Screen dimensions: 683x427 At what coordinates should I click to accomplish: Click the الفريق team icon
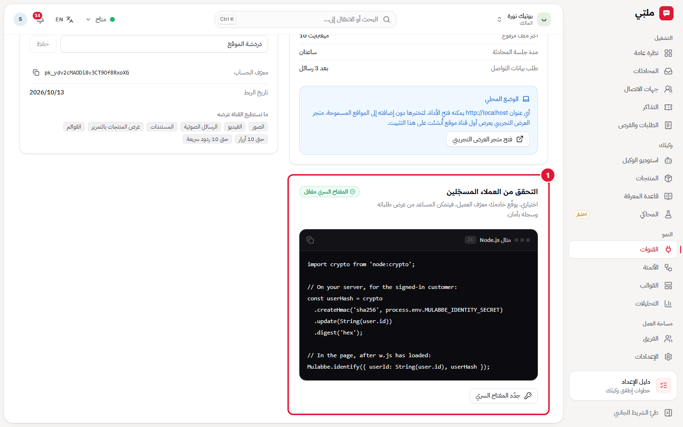pos(668,339)
